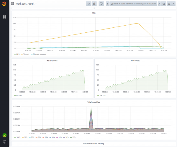Shift time range backward
The image size is (177, 147).
click(107, 4)
